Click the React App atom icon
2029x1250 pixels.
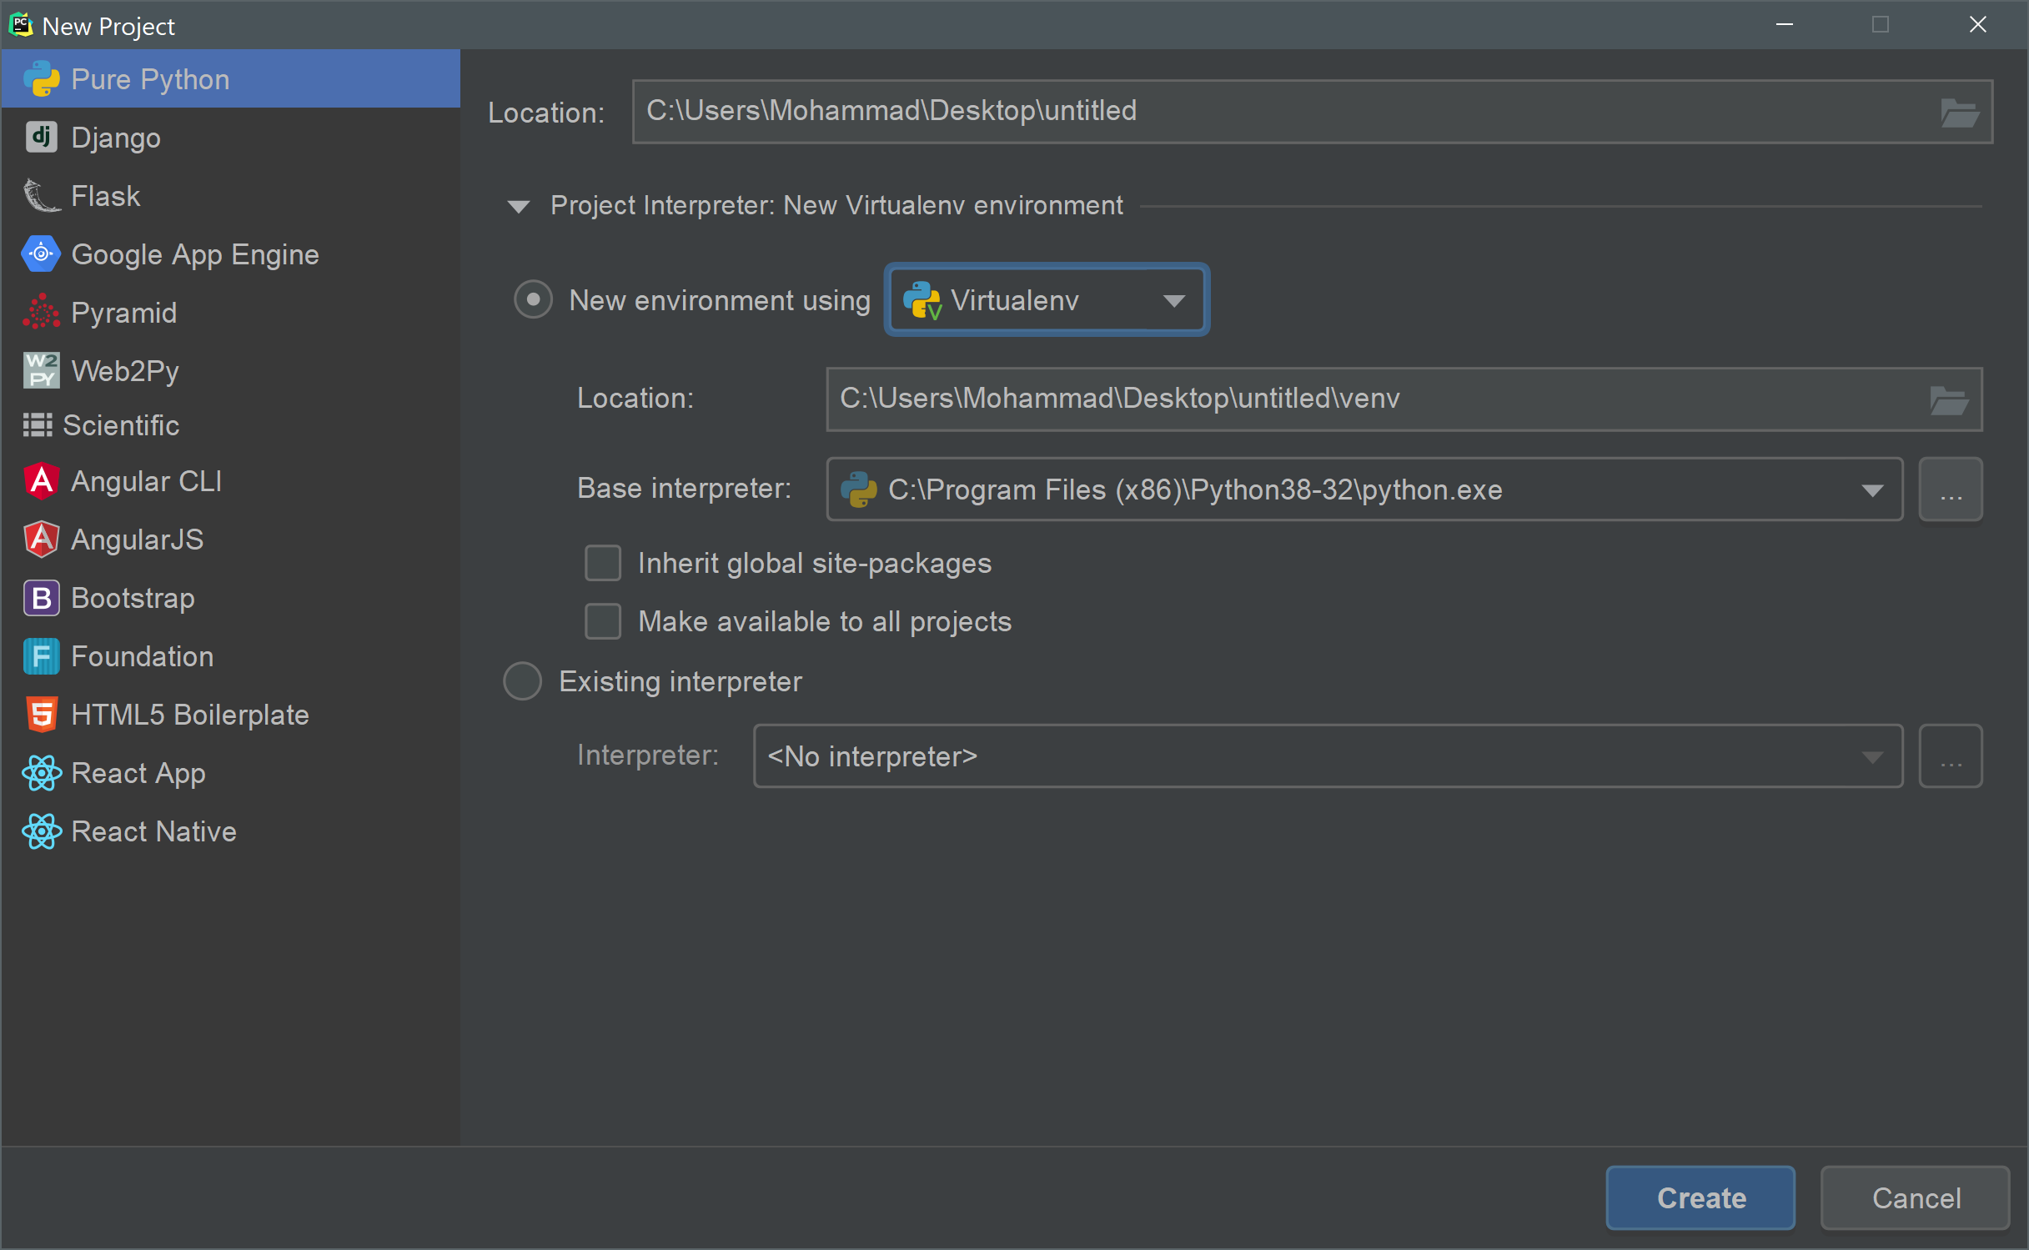click(x=41, y=773)
